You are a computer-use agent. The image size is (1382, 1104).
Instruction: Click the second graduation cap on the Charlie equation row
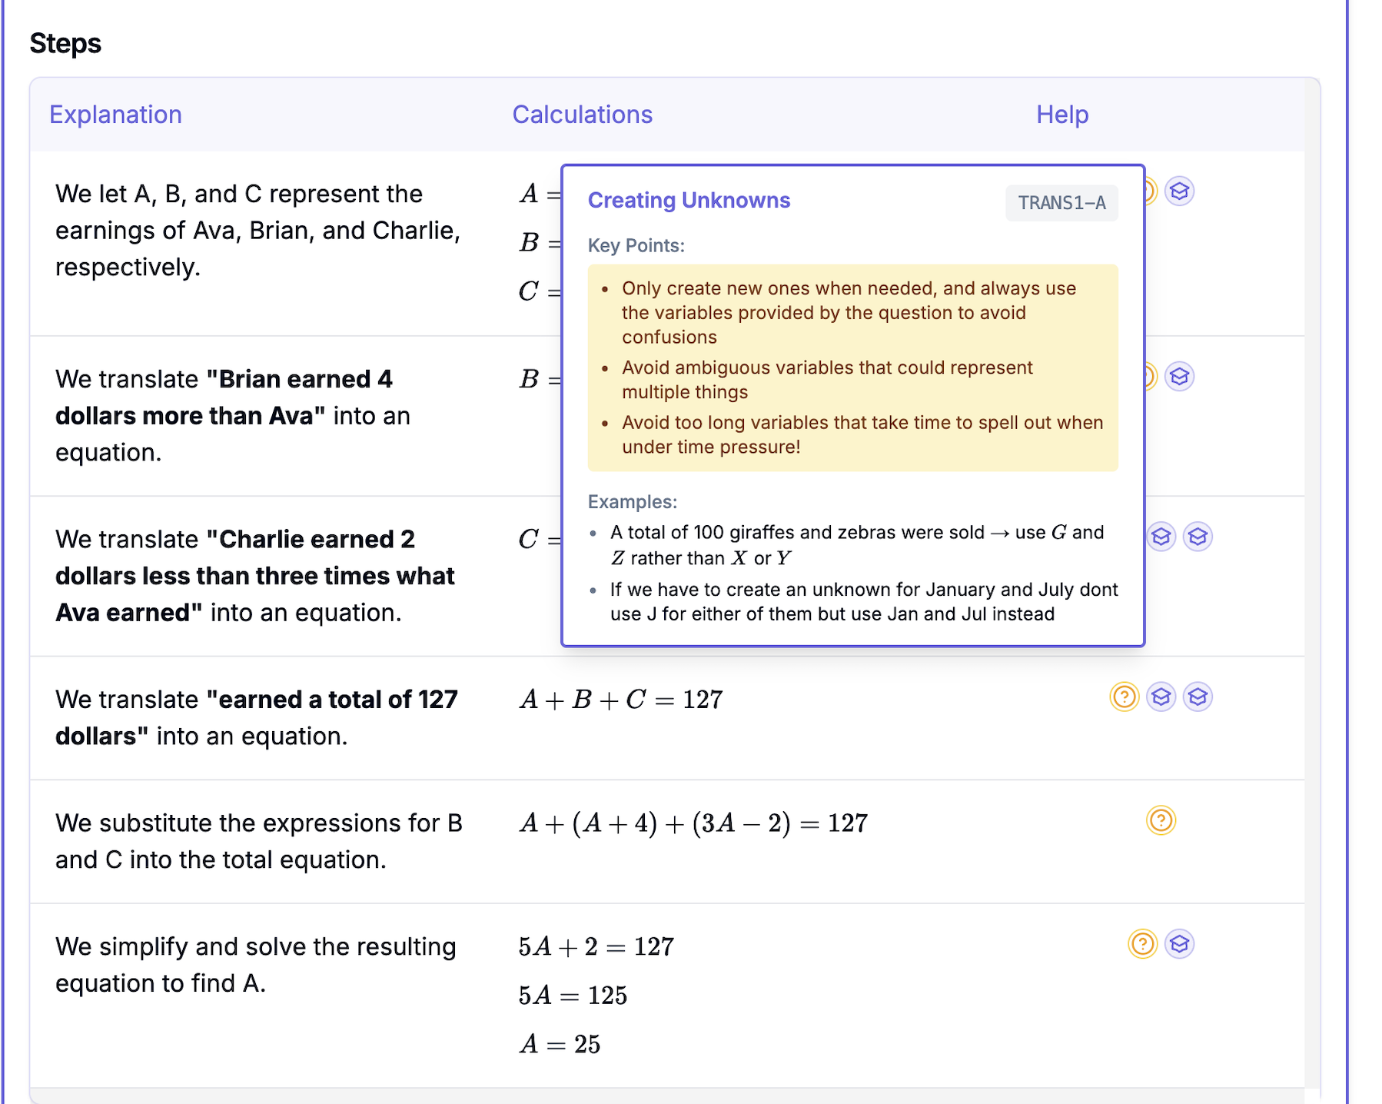1198,537
